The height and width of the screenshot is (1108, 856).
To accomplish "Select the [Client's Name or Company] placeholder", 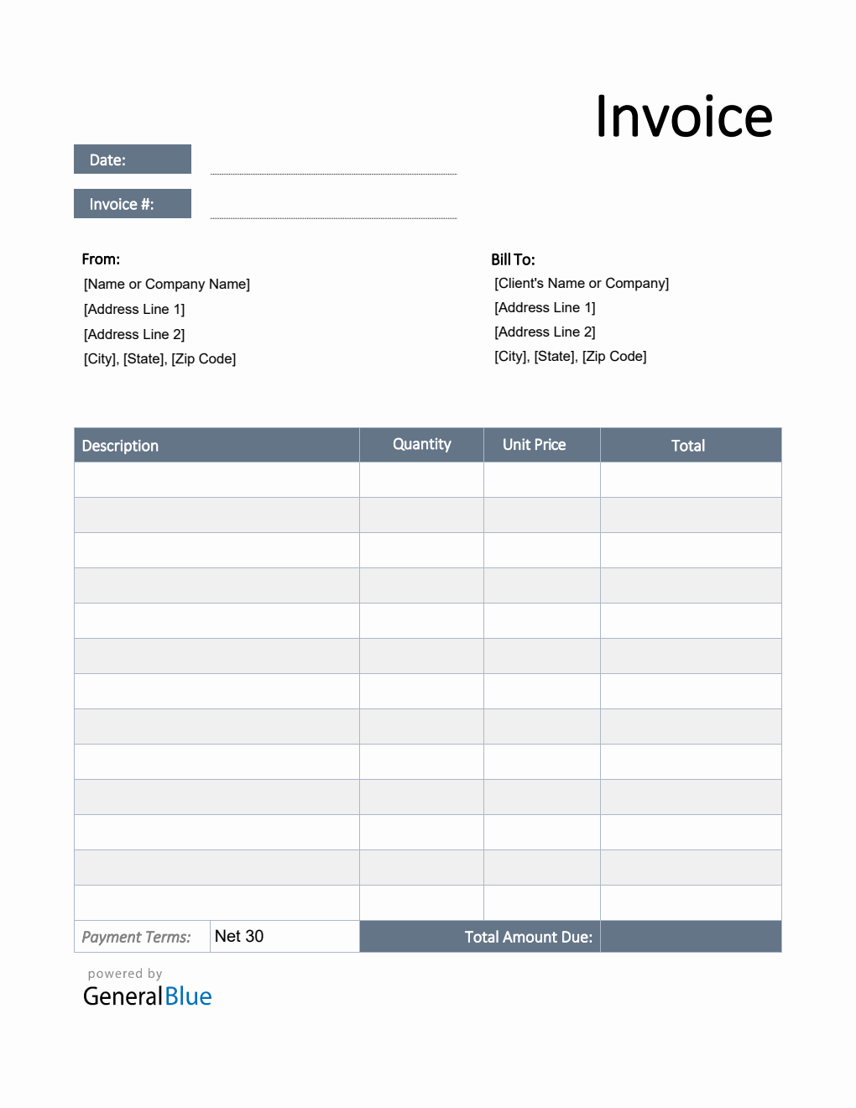I will coord(582,283).
